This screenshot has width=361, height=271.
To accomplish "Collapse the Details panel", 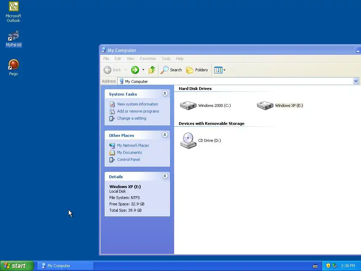I will (x=165, y=176).
